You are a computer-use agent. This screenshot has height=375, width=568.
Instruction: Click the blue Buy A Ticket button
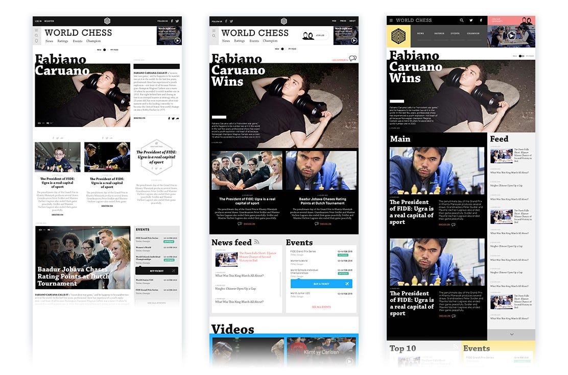coord(321,284)
